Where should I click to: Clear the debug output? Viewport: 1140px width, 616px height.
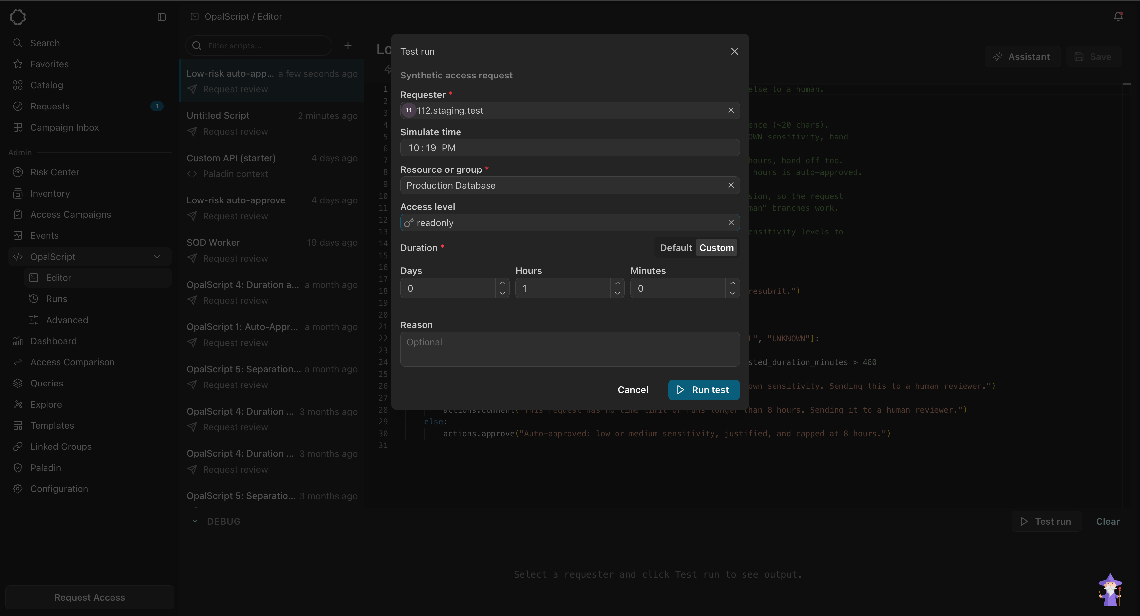pyautogui.click(x=1107, y=522)
